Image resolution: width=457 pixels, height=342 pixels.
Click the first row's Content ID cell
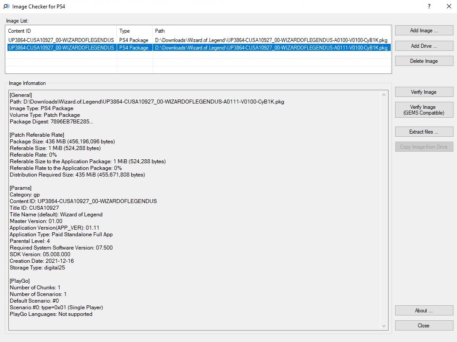[61, 40]
